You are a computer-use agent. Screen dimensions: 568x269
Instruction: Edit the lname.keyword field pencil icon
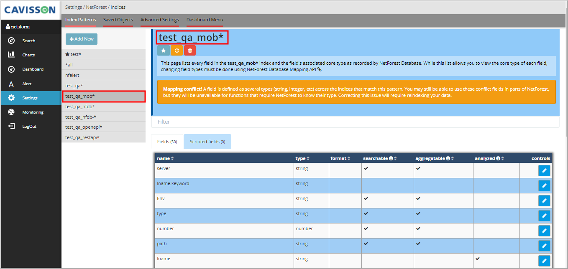coord(544,185)
